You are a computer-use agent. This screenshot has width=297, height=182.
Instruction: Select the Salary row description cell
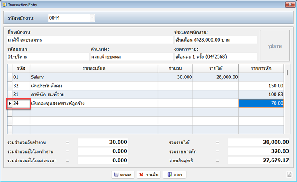(93, 77)
